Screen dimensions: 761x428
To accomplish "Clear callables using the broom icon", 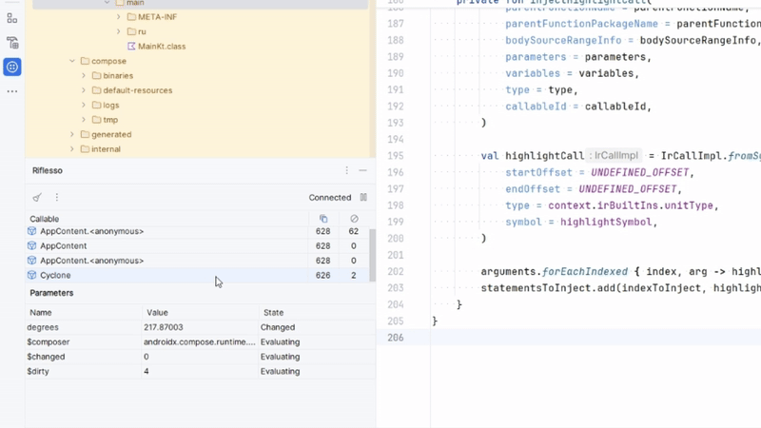I will 37,198.
